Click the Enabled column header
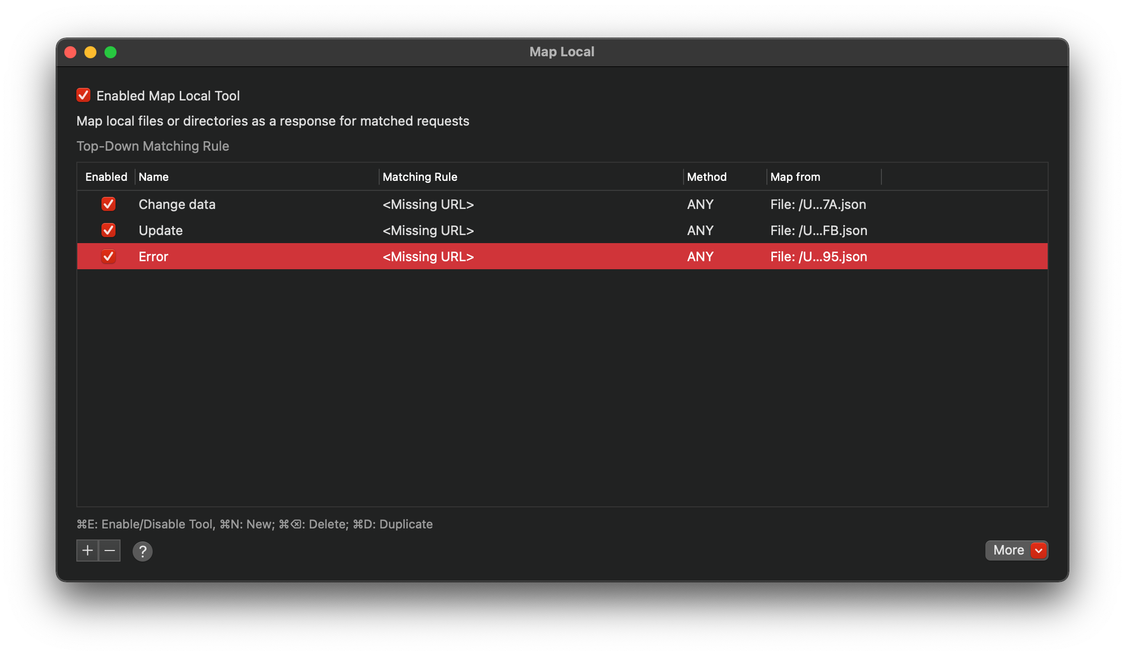This screenshot has width=1125, height=656. pyautogui.click(x=106, y=177)
